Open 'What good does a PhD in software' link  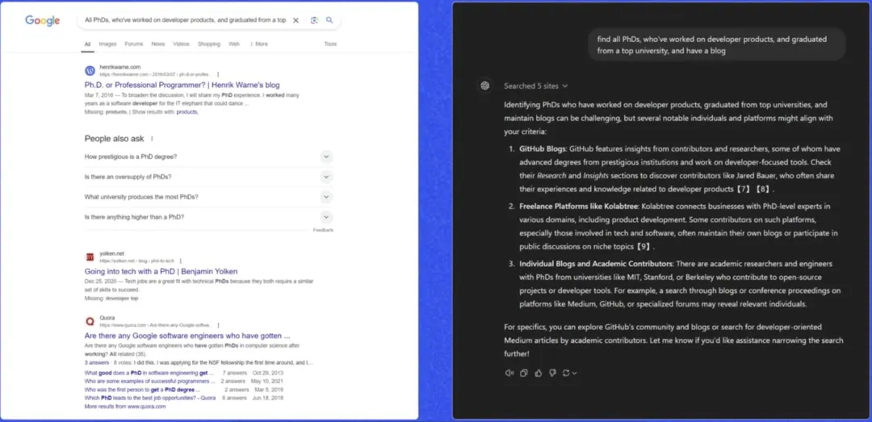coord(149,373)
